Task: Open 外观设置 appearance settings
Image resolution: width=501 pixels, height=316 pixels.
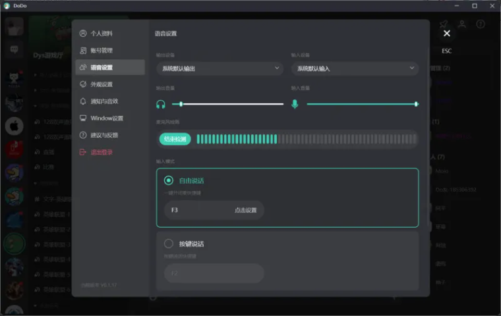Action: pos(110,84)
